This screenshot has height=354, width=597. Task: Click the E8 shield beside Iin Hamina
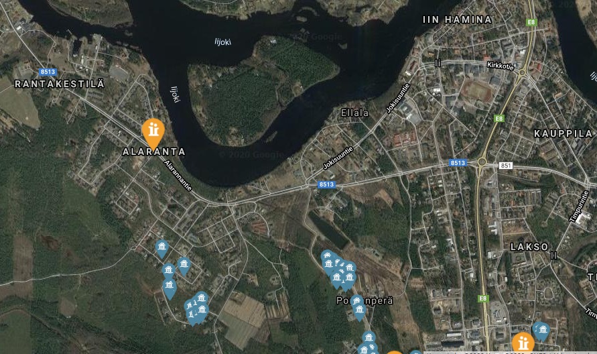[x=531, y=22]
